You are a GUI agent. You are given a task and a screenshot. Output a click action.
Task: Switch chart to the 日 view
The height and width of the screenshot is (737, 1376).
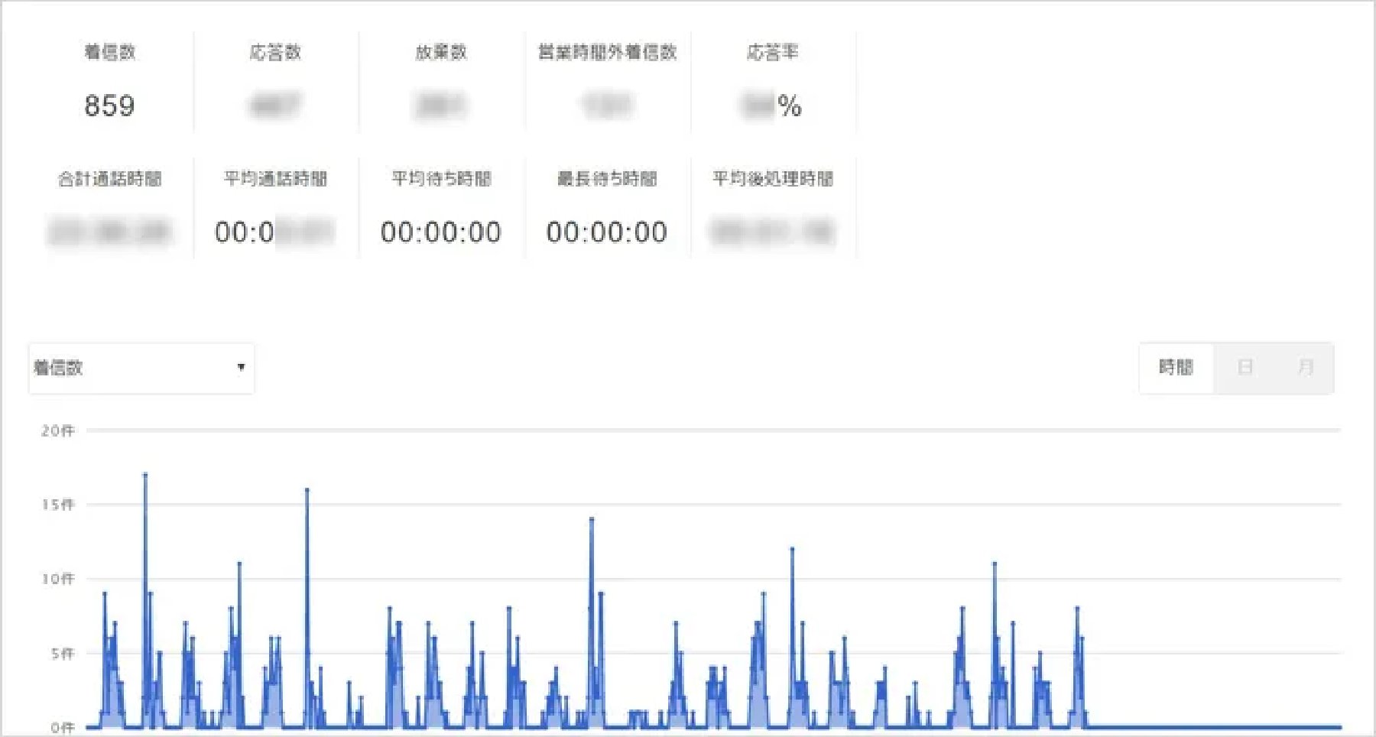(1245, 368)
